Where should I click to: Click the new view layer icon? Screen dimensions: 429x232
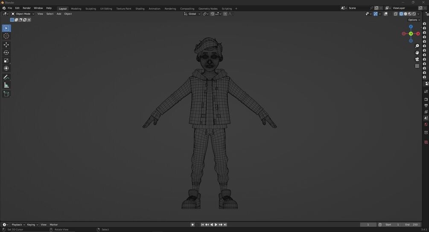click(420, 8)
